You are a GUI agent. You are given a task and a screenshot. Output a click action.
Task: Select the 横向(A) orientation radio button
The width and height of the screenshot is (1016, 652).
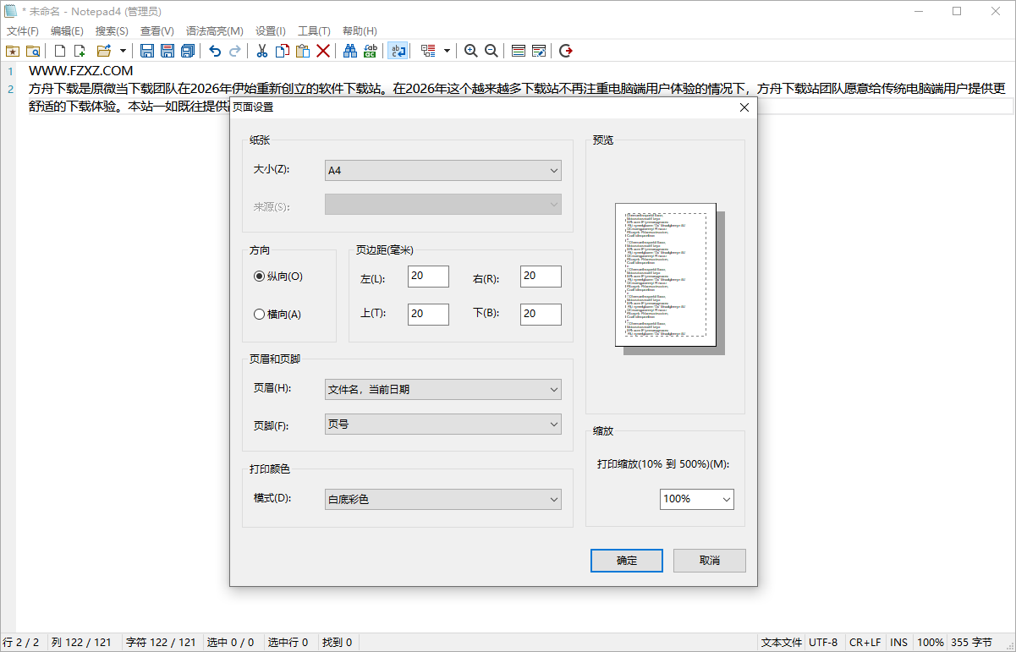tap(259, 314)
